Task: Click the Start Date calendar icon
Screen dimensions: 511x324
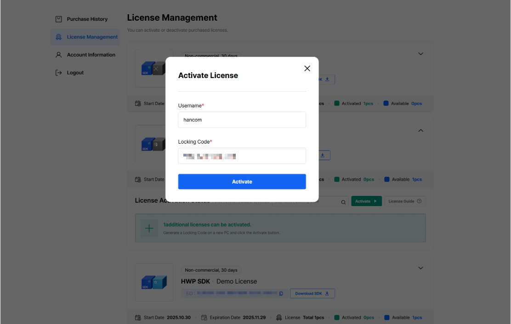Action: (x=137, y=317)
